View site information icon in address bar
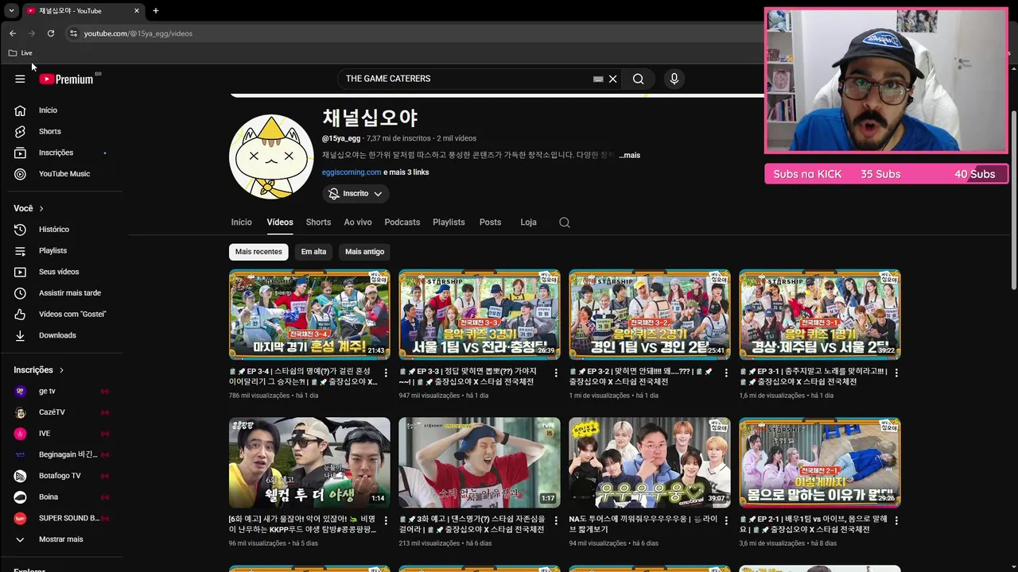The width and height of the screenshot is (1018, 572). coord(73,33)
